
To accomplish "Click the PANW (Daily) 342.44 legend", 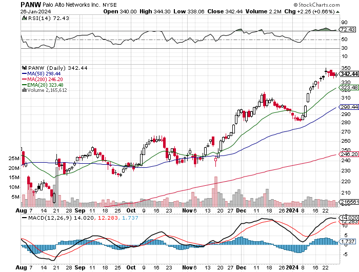I will (x=57, y=68).
